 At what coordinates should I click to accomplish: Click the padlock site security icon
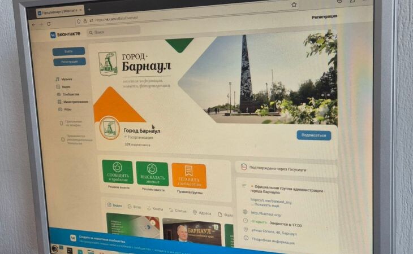coord(85,21)
